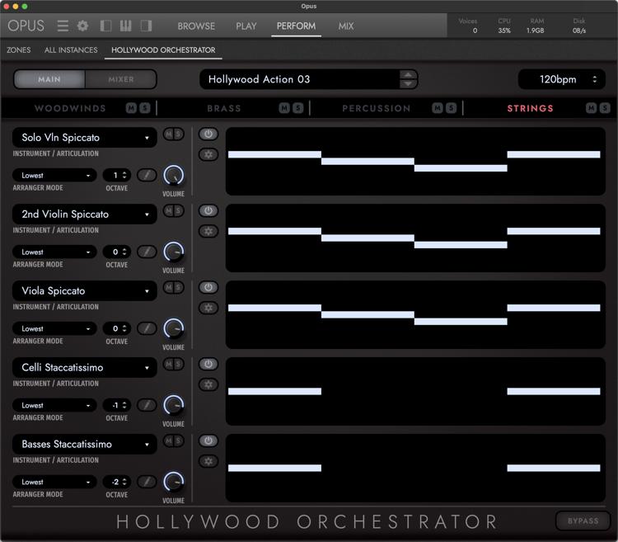The height and width of the screenshot is (542, 618).
Task: Mute the Percussion section
Action: click(438, 108)
